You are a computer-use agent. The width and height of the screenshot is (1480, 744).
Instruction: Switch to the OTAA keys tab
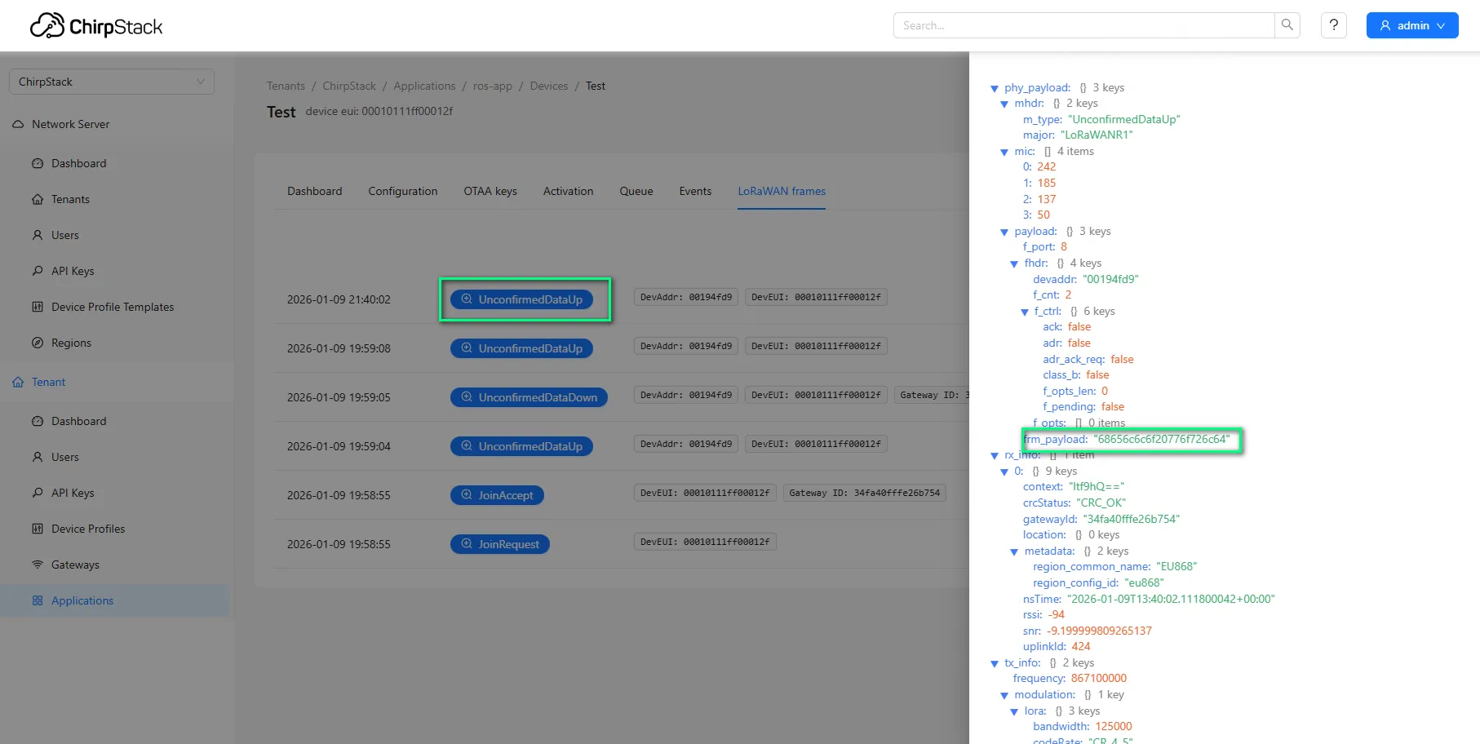click(490, 191)
